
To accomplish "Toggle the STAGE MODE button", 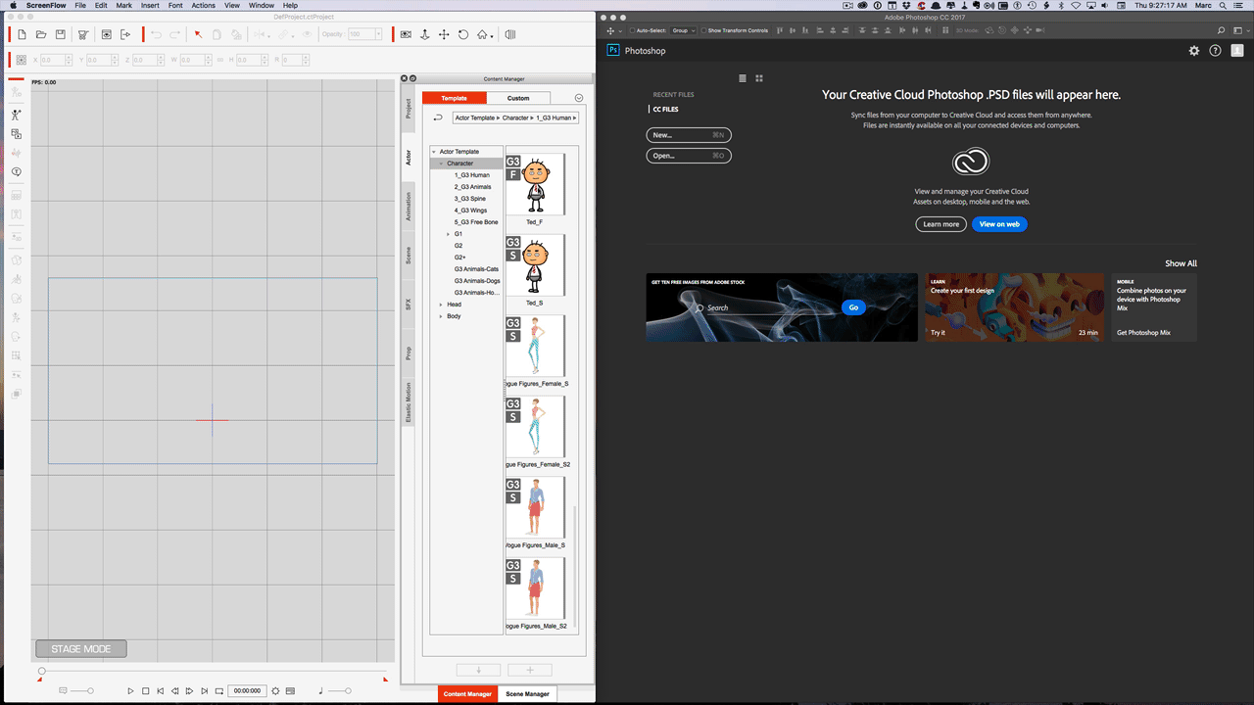I will click(81, 649).
